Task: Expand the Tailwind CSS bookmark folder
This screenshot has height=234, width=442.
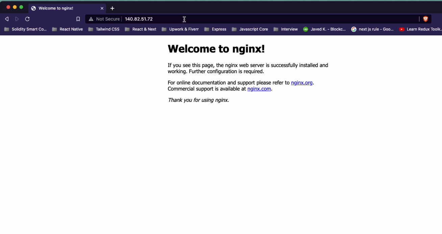Action: (x=104, y=29)
